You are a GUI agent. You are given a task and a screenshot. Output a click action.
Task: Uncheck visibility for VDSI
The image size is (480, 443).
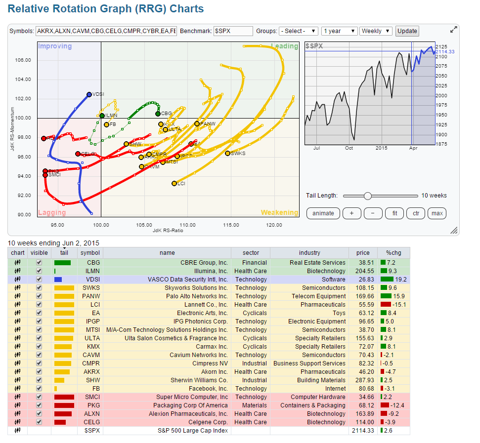pos(39,279)
